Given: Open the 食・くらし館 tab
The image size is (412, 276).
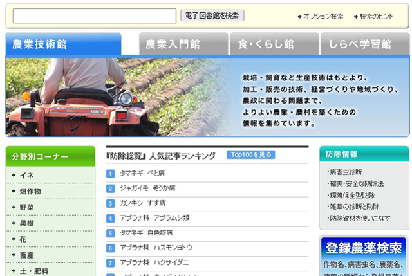Looking at the screenshot, I should coord(274,44).
